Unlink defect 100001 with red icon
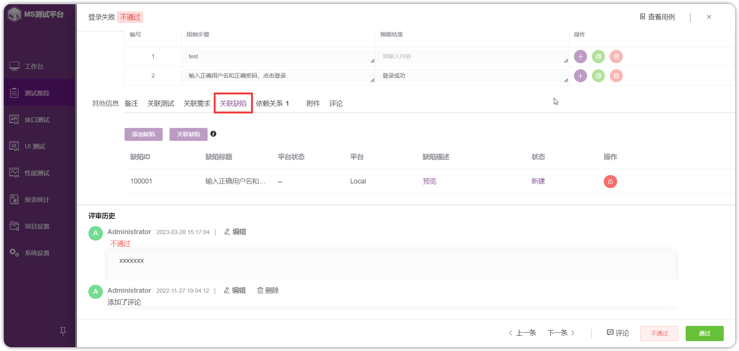739x351 pixels. point(610,182)
